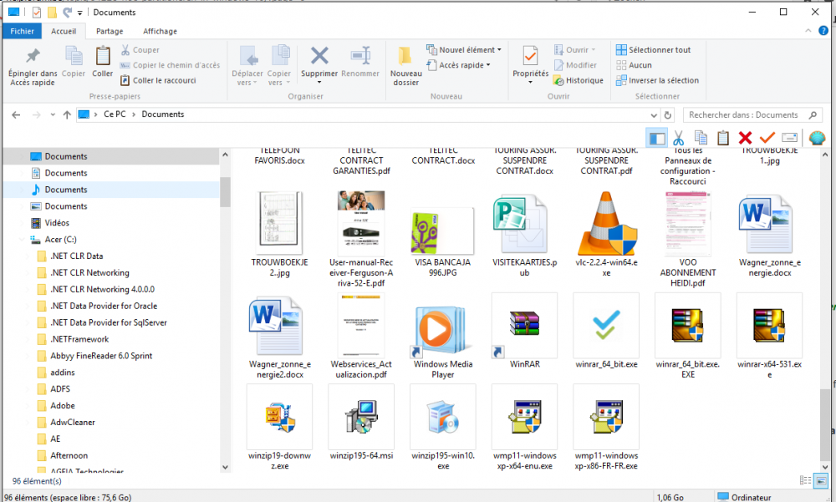This screenshot has width=836, height=502.
Task: Switch to details view in status bar
Action: point(805,480)
